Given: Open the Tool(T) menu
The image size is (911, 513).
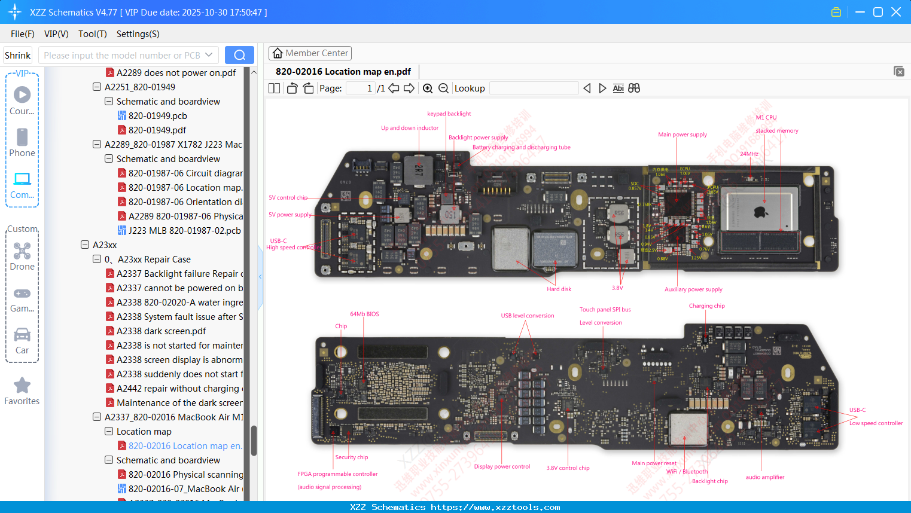Looking at the screenshot, I should pyautogui.click(x=93, y=34).
